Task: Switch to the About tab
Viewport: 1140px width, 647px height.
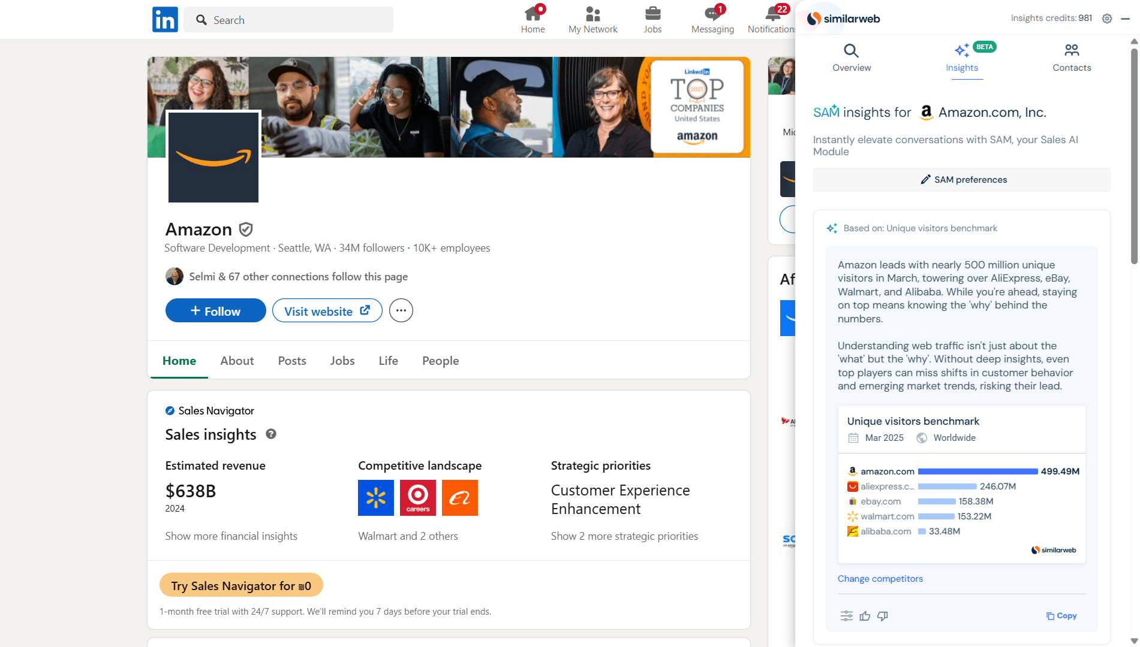Action: pos(237,361)
